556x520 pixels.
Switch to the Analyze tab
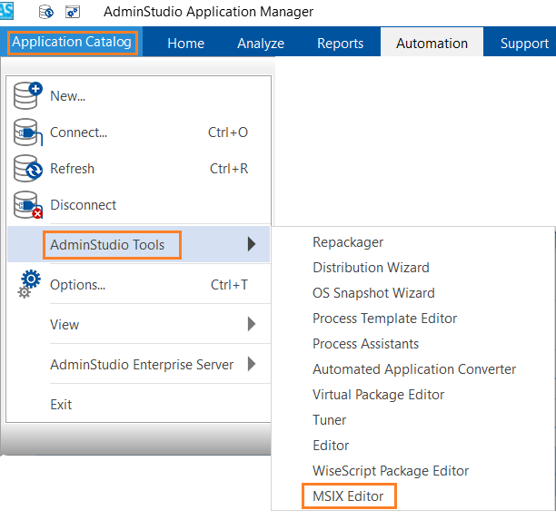(x=261, y=43)
